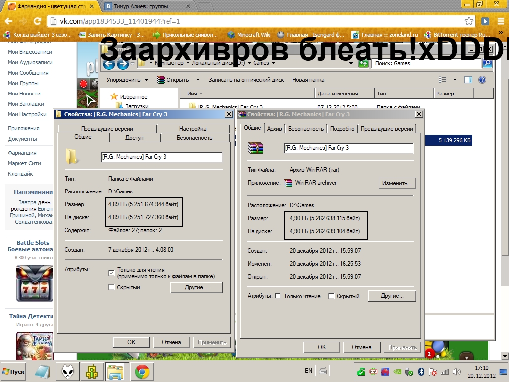This screenshot has width=509, height=382.
Task: Sort by Размер column header
Action: point(454,94)
